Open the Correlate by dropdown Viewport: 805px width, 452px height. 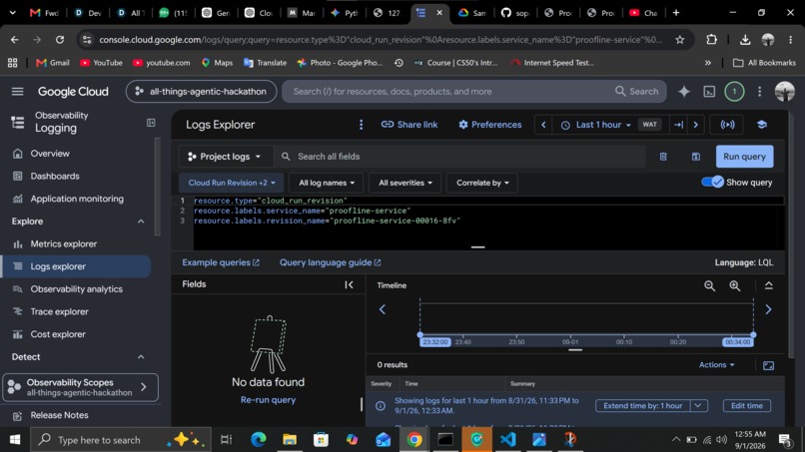click(x=482, y=183)
